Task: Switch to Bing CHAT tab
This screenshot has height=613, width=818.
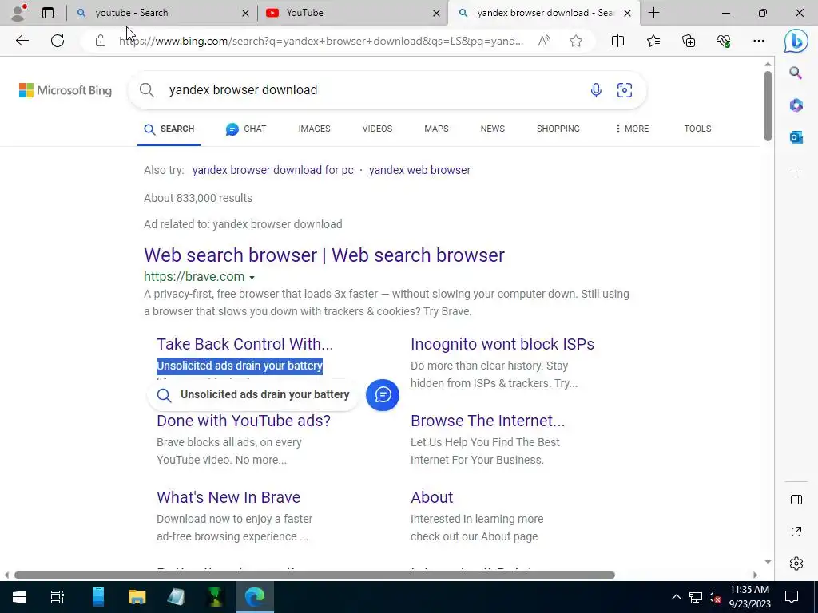Action: point(246,129)
